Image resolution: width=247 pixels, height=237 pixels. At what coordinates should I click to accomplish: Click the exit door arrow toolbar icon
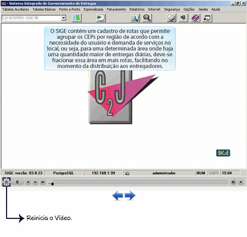click(183, 18)
